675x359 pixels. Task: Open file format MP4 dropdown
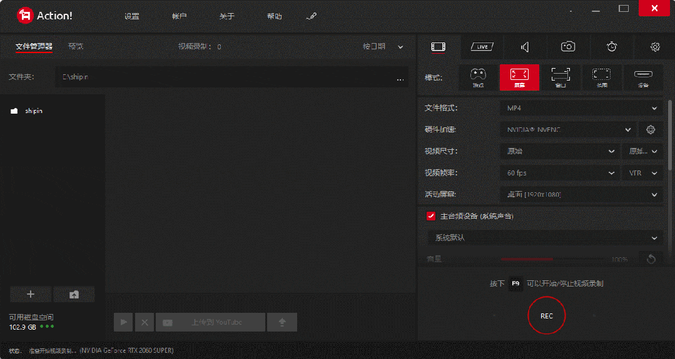click(582, 108)
